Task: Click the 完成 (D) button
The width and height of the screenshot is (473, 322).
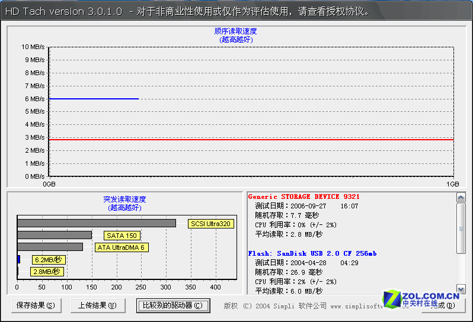Action: (443, 305)
